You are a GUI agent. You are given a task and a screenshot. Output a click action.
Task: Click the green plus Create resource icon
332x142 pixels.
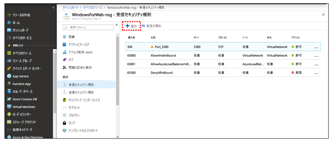click(x=9, y=15)
